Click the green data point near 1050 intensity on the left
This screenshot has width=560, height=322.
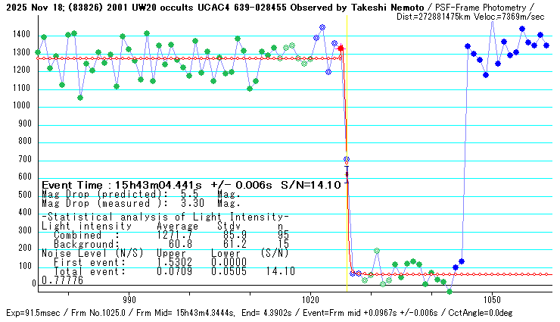click(80, 98)
